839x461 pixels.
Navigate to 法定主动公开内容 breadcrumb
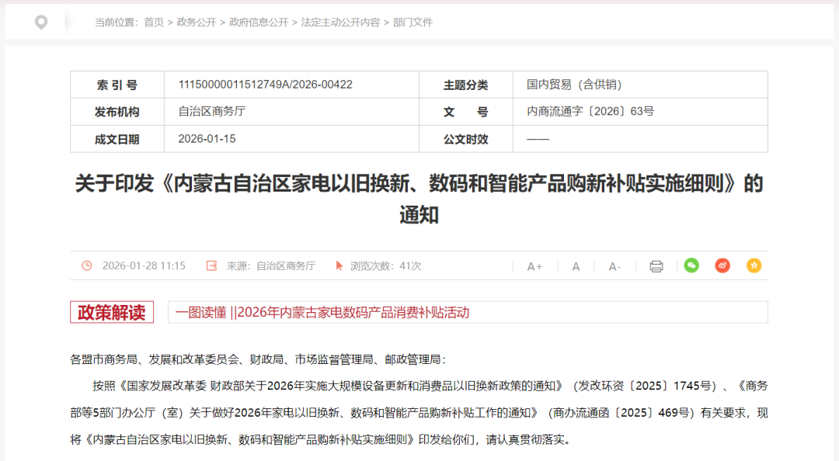pyautogui.click(x=340, y=23)
